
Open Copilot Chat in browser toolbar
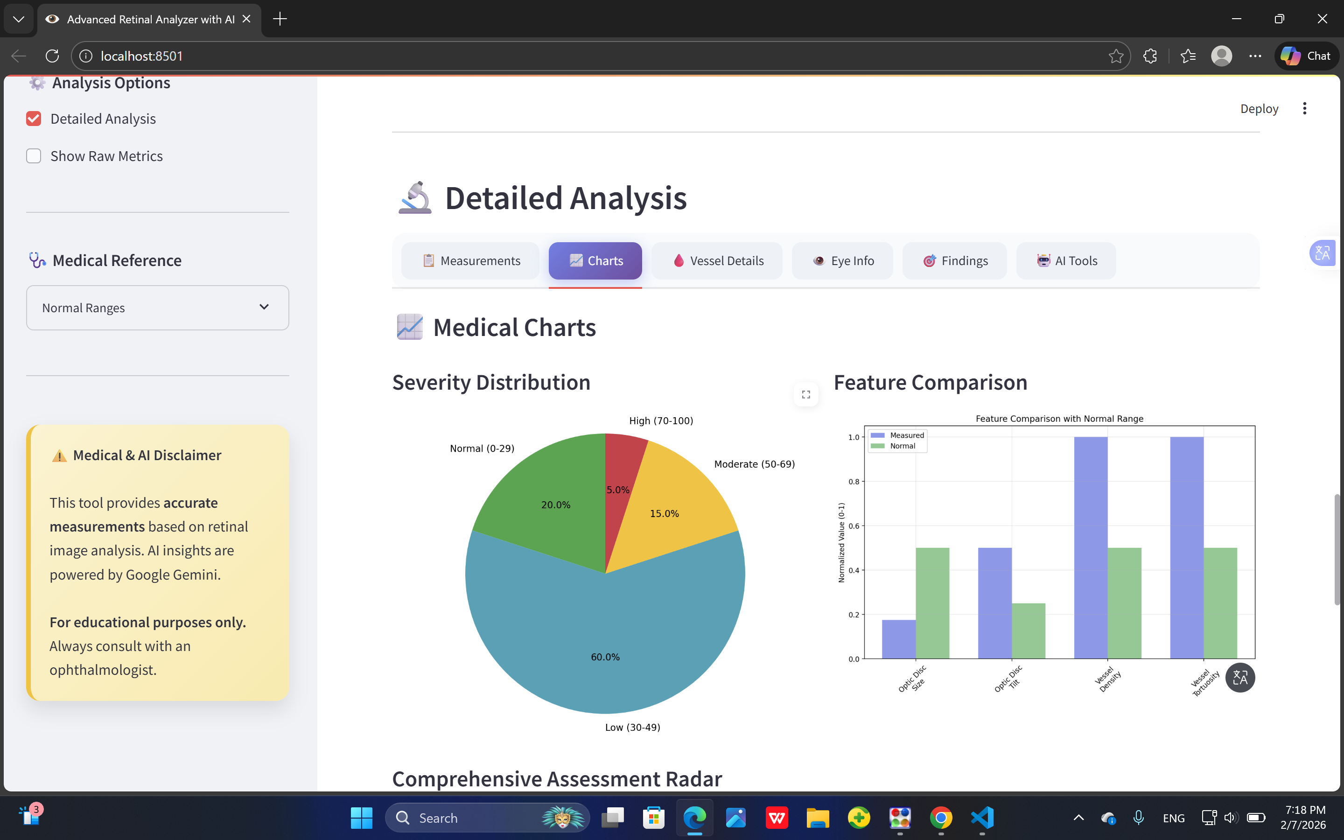pyautogui.click(x=1306, y=56)
